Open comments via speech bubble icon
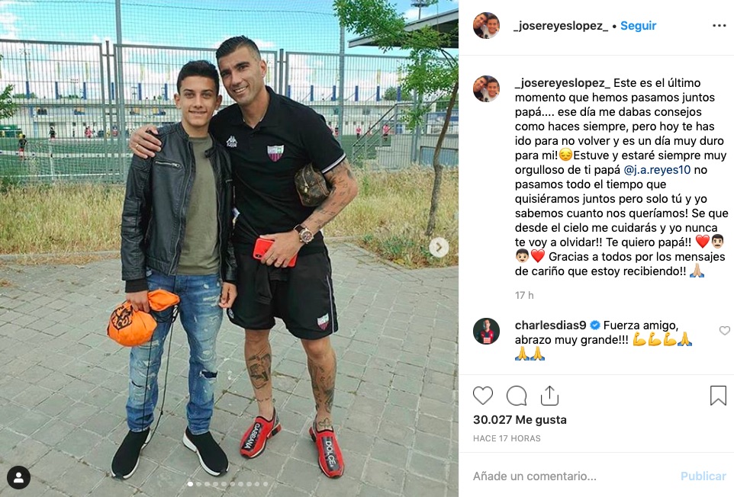 click(x=517, y=396)
